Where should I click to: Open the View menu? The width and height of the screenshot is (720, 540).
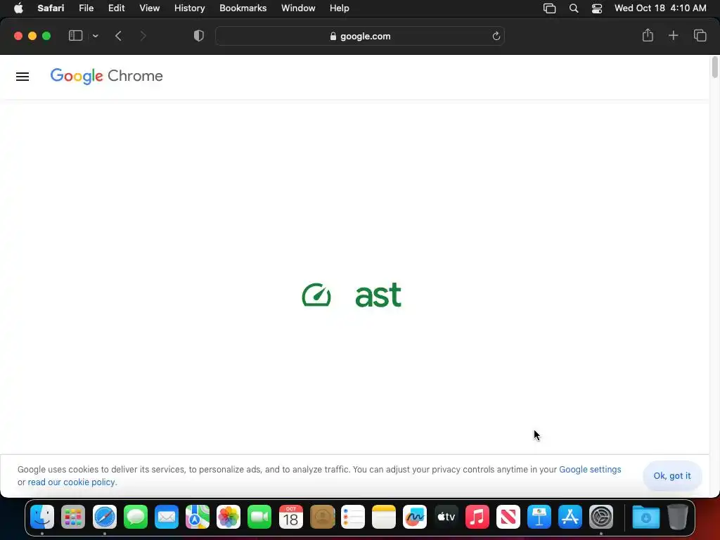click(x=149, y=8)
